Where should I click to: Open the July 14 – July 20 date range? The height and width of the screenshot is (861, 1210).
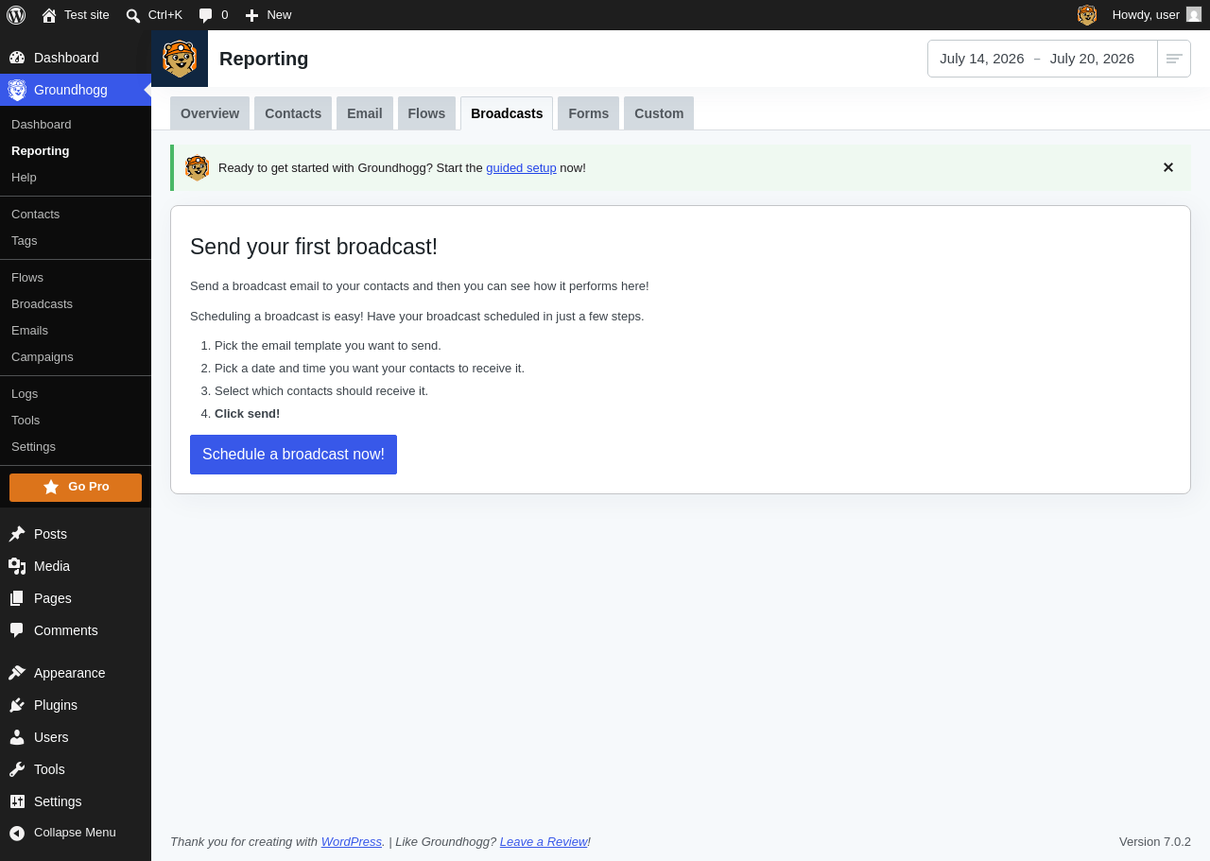coord(1043,59)
